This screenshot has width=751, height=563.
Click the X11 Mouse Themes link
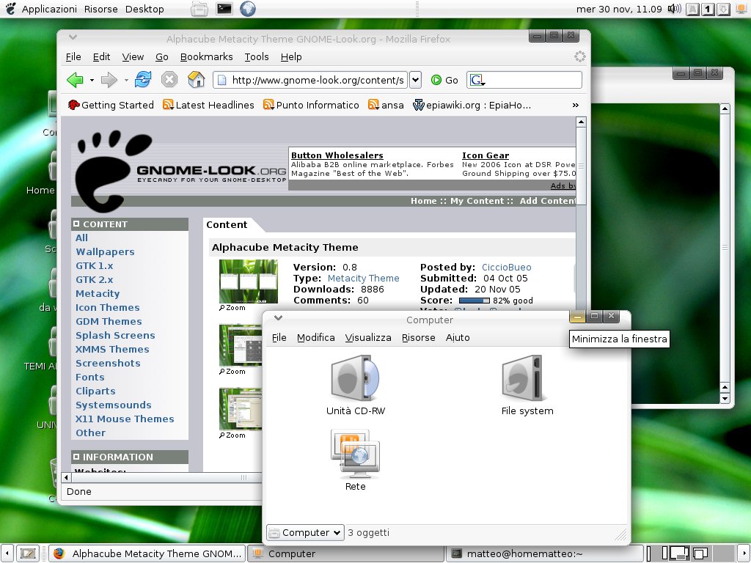[x=125, y=419]
